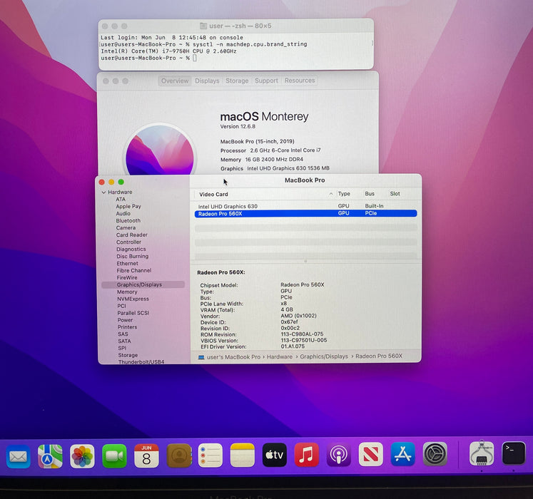Viewport: 533px width, 499px height.
Task: Select Card Reader in the sidebar
Action: (x=132, y=235)
